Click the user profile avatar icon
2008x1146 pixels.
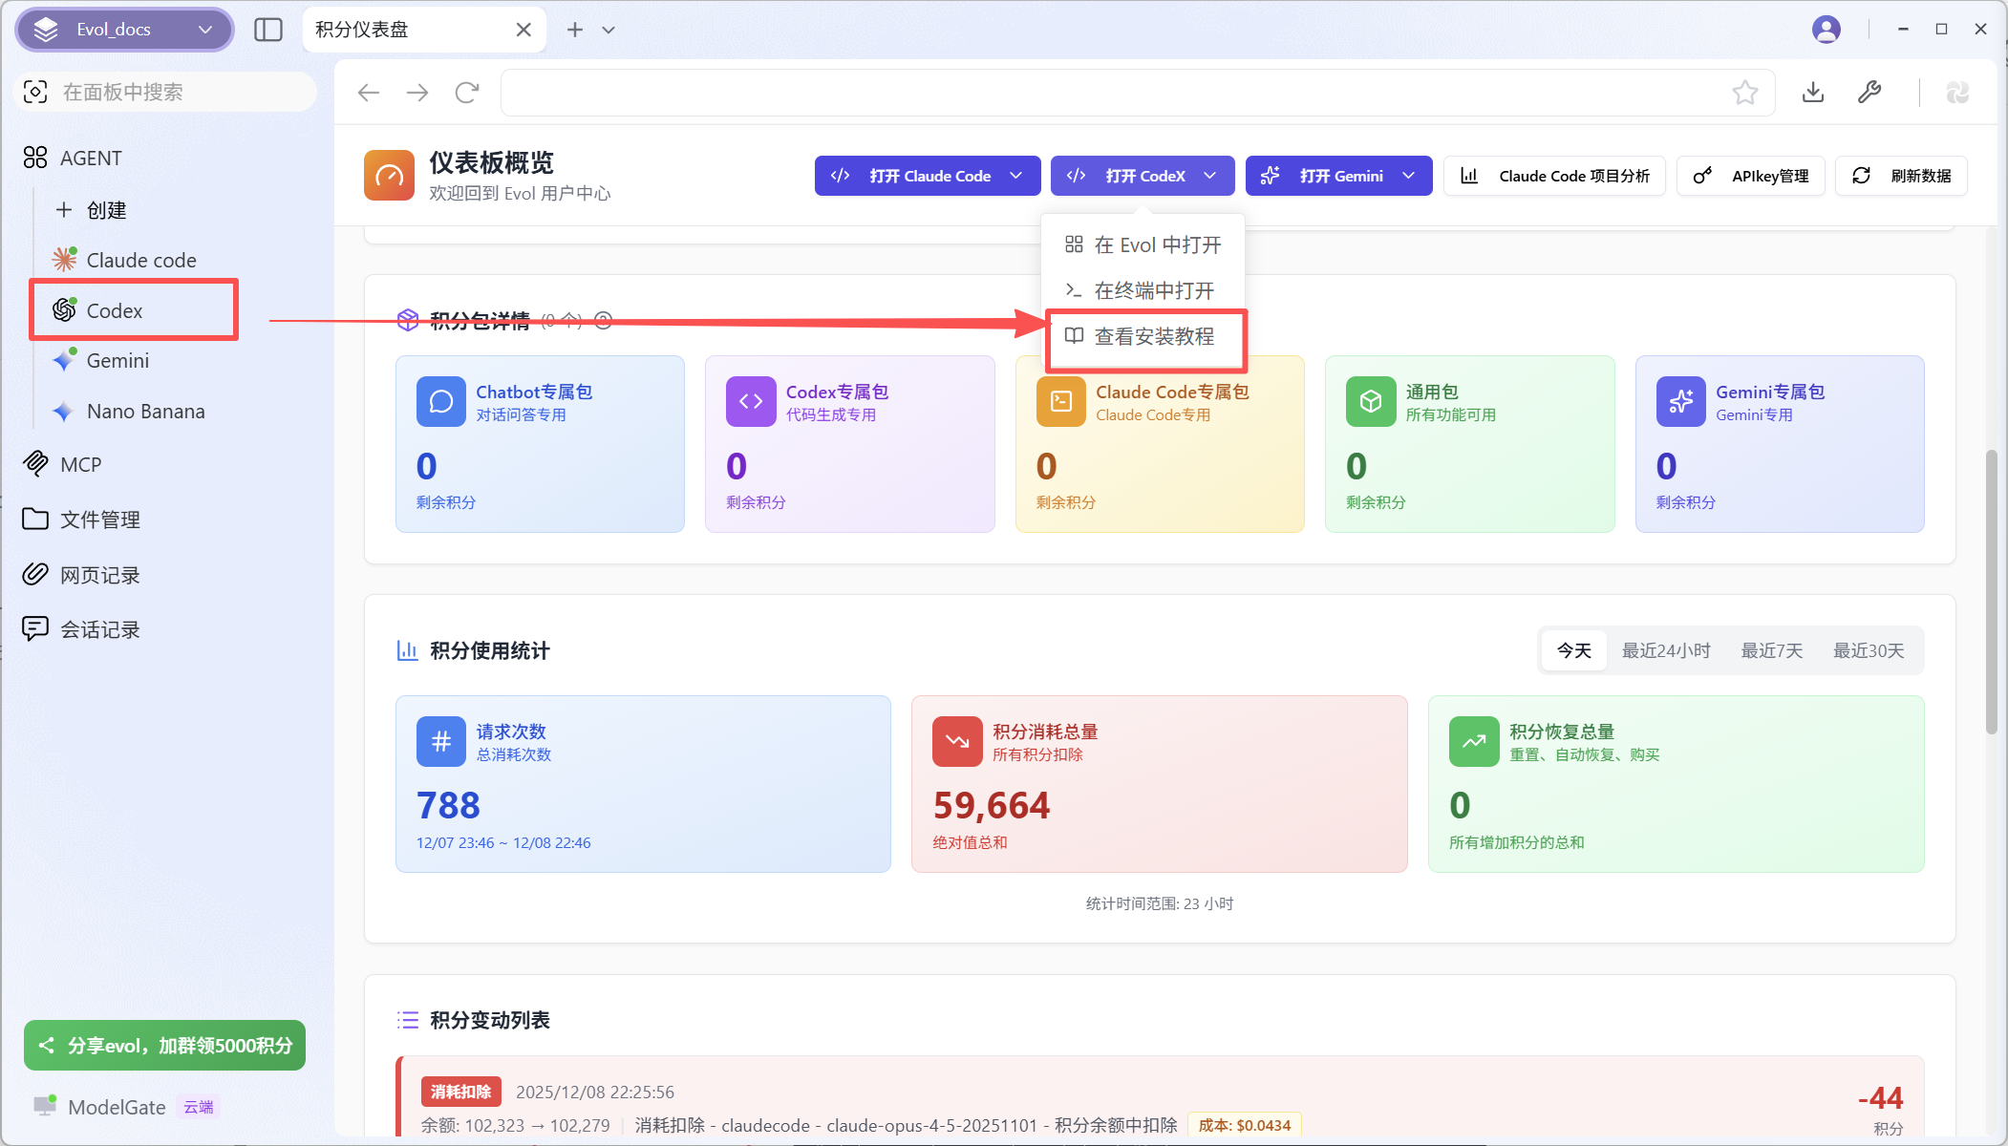pyautogui.click(x=1826, y=30)
